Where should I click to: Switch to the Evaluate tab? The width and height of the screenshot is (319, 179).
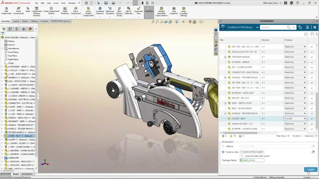pos(44,21)
